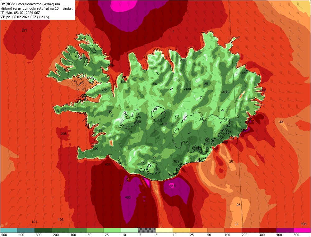Click the '-165' value in south Iceland
Image resolution: width=311 pixels, height=237 pixels.
tap(175, 161)
